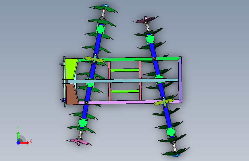Click the green Y axis arrow of the triad
The width and height of the screenshot is (249, 161).
(x=18, y=137)
